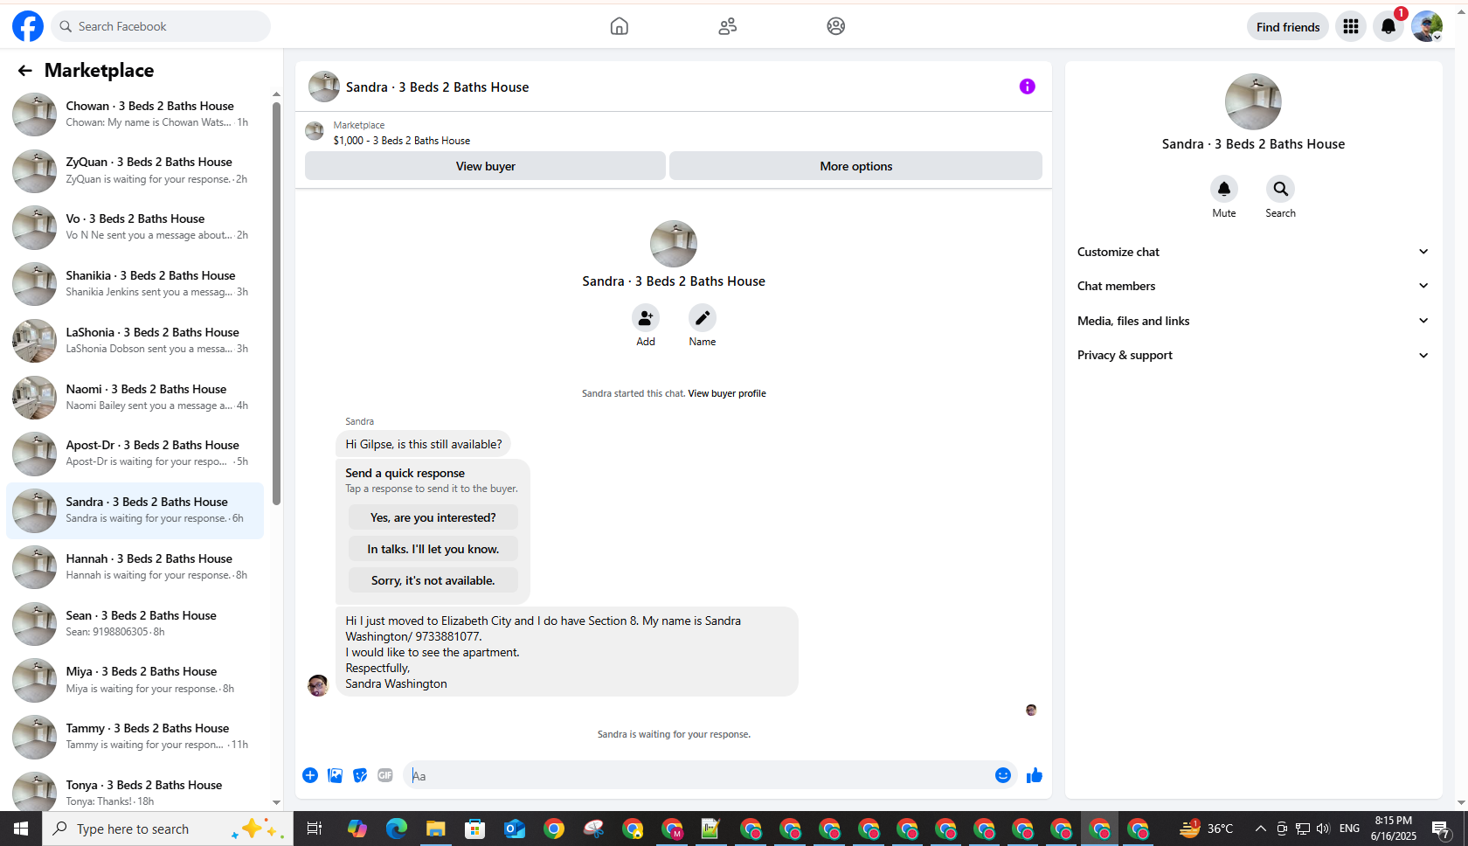Viewport: 1468px width, 846px height.
Task: Open the Groups icon in top navigation
Action: [836, 26]
